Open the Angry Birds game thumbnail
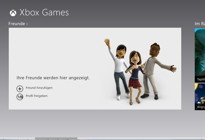 (x=200, y=97)
